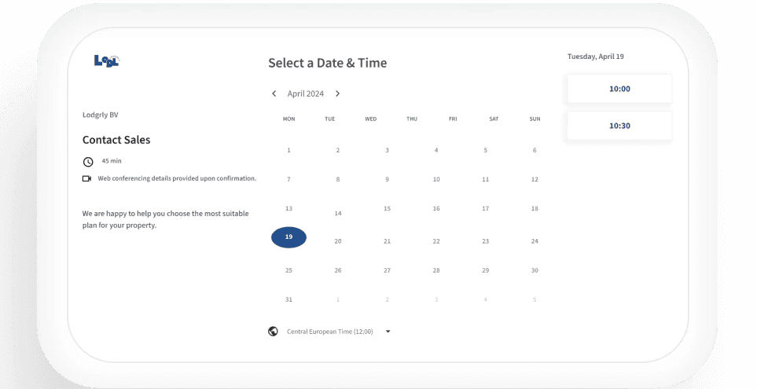757x389 pixels.
Task: Click the April 2024 month label
Action: pyautogui.click(x=306, y=94)
